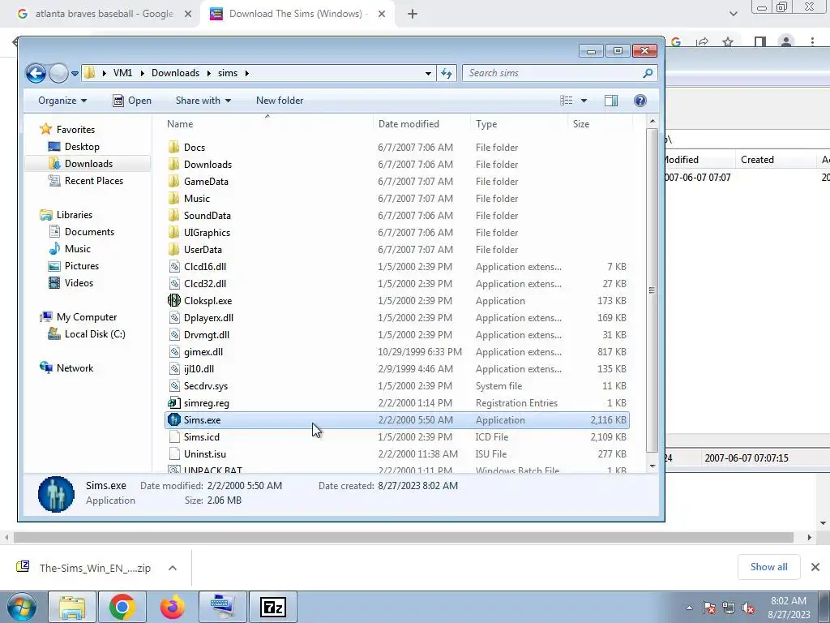Click the Refresh button beside address bar
The width and height of the screenshot is (830, 623).
(x=447, y=73)
